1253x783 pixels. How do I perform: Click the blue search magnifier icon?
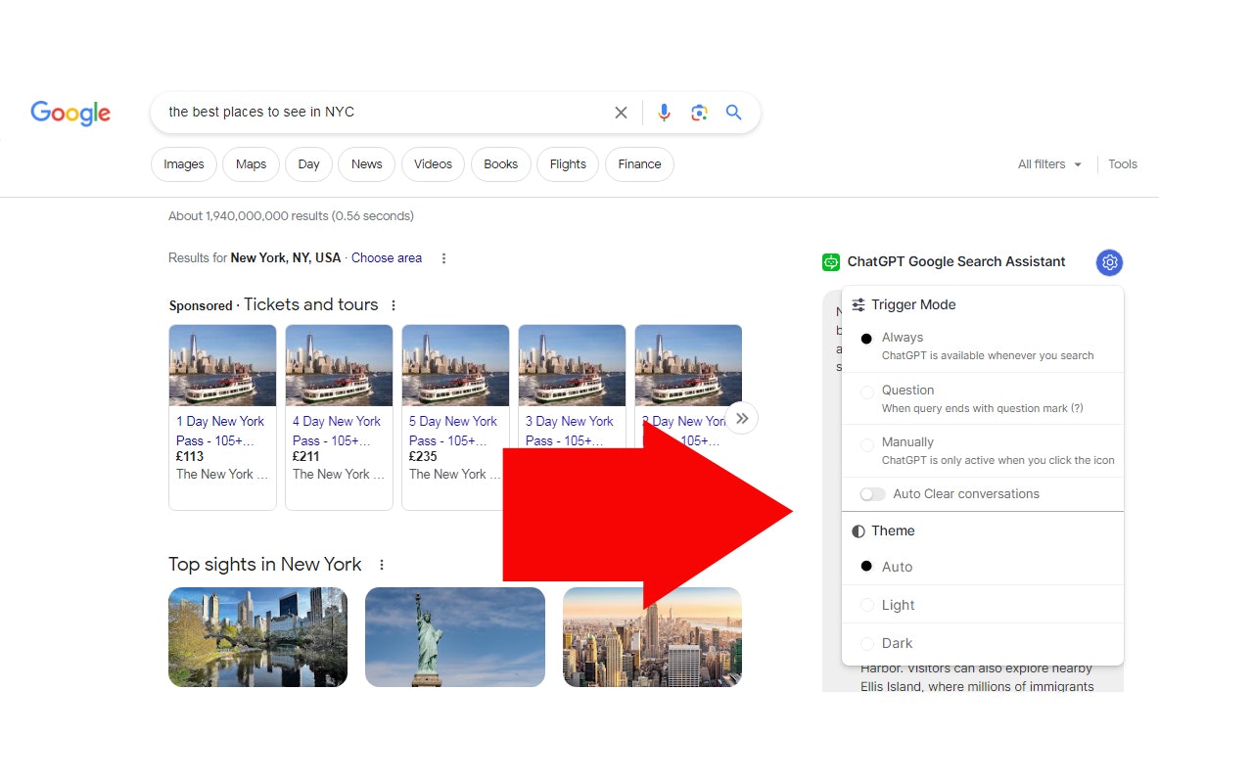point(733,113)
